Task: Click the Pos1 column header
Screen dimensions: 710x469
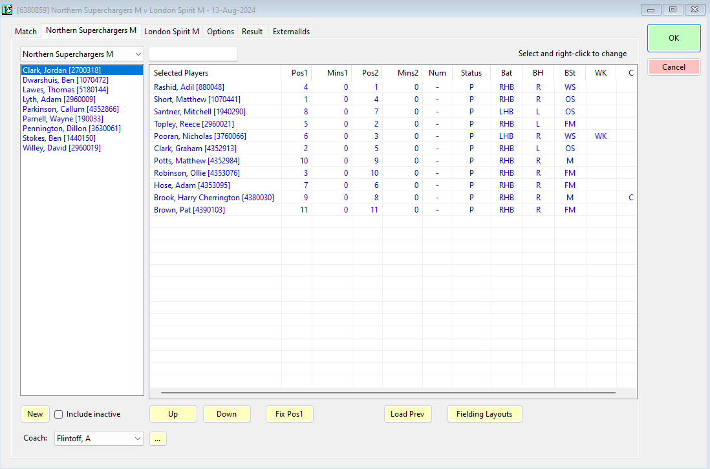Action: pos(297,73)
